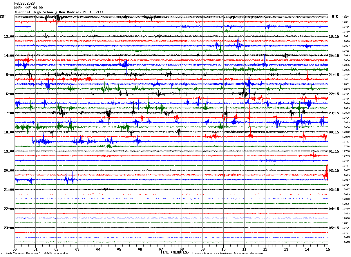
Task: Click the 18:00 CST time label
Action: (x=9, y=132)
